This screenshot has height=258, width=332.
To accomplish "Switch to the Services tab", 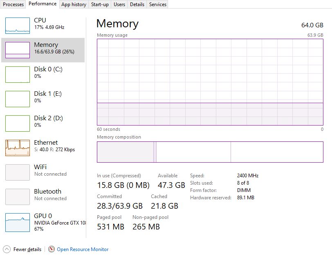I will 157,4.
